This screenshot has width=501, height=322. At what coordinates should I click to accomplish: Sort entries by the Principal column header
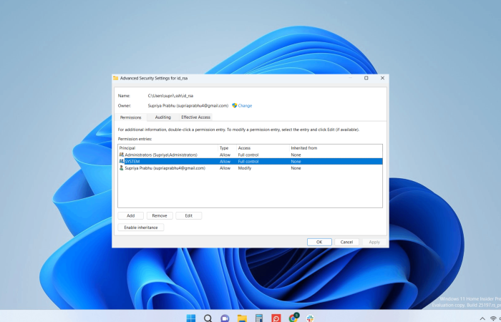coord(168,148)
